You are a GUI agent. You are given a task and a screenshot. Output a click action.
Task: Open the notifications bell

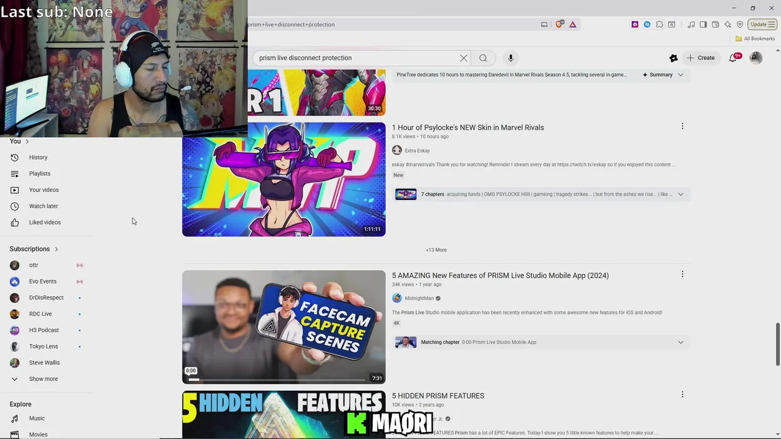coord(733,58)
